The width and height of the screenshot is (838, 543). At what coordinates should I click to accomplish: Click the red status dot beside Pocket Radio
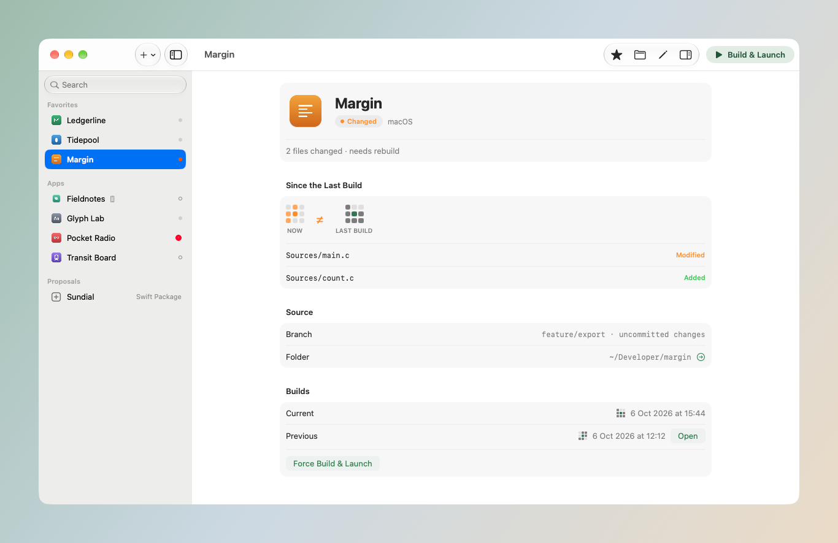179,238
